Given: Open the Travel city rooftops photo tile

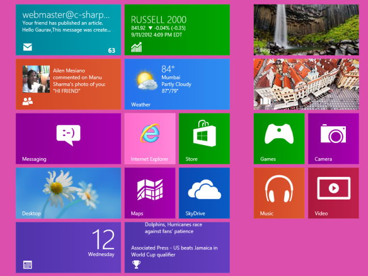Looking at the screenshot, I should click(x=306, y=84).
